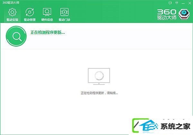
Task: Click the 360驱动大师 window title text
Action: [x=11, y=3]
